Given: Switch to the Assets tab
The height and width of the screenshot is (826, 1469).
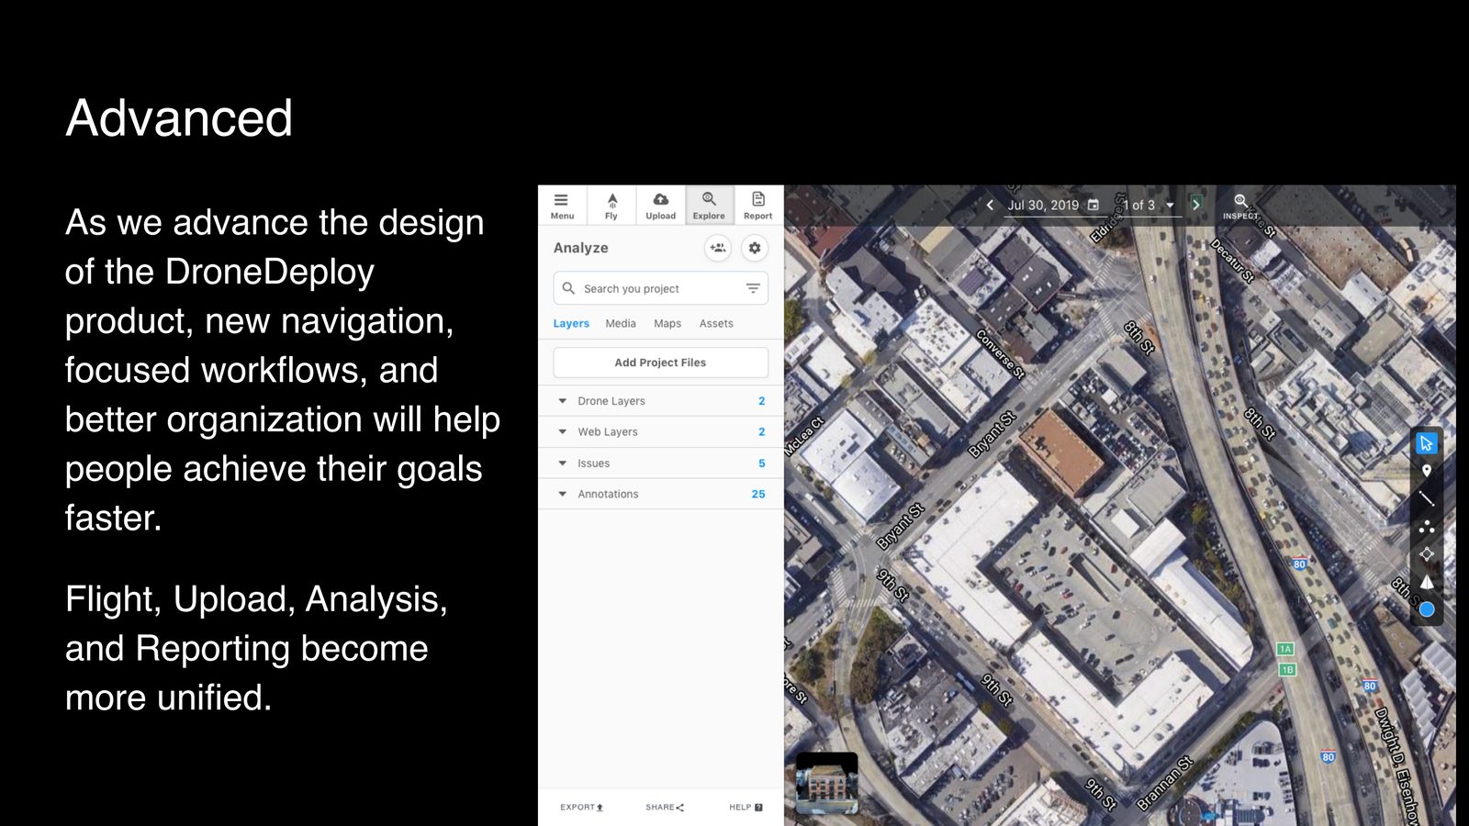Looking at the screenshot, I should pos(716,324).
